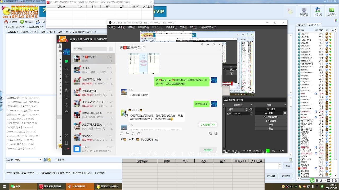Open the WeChat hamburger settings menu
This screenshot has width=339, height=190.
coord(66,150)
